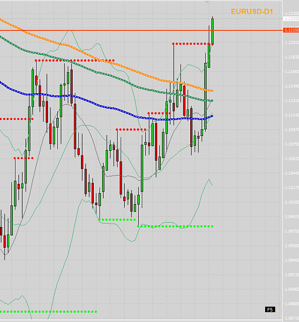Click the 1.11835 price axis label
The image size is (299, 322).
(292, 57)
